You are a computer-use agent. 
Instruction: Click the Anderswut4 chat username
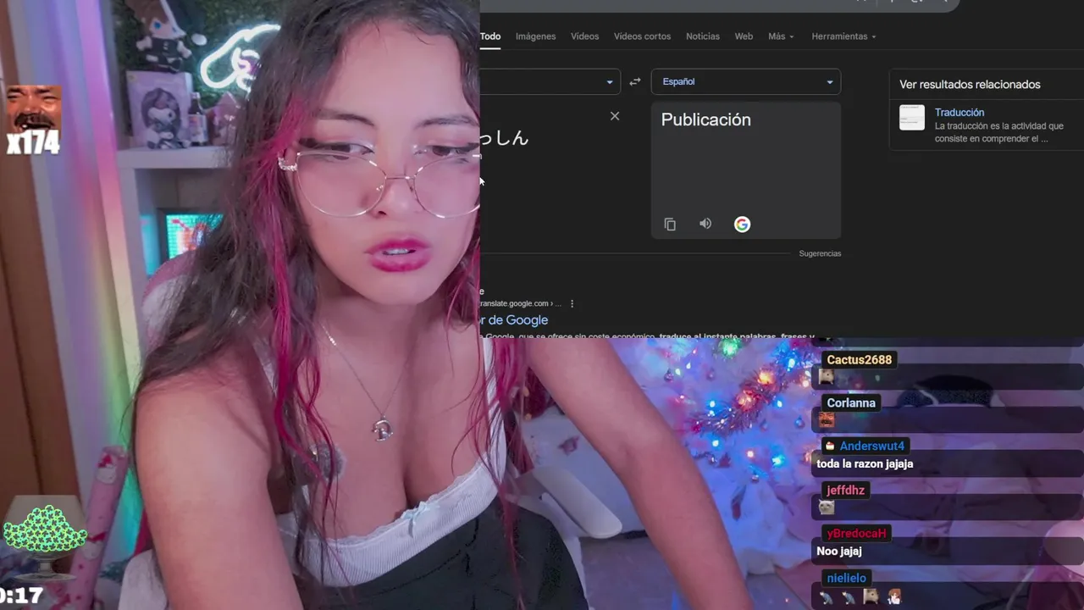(x=872, y=446)
